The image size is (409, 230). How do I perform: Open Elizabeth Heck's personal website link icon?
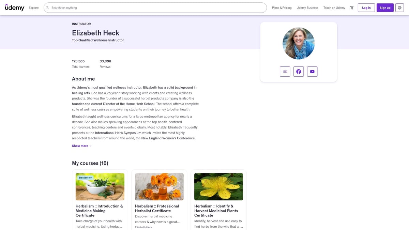(285, 71)
